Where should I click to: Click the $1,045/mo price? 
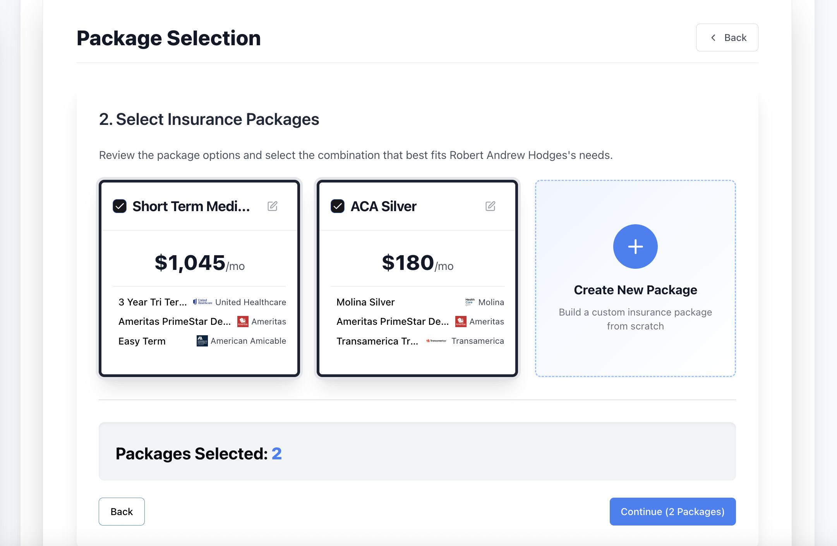199,263
